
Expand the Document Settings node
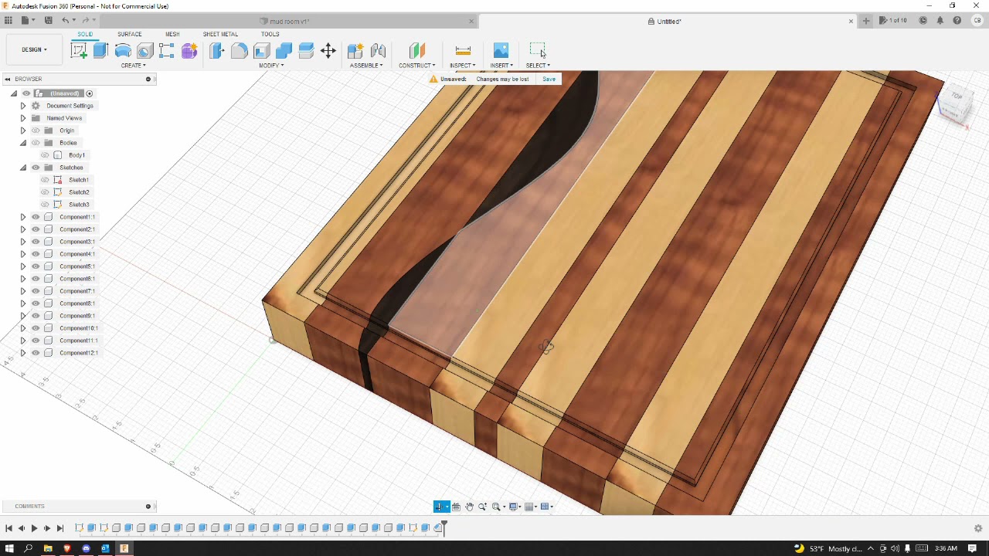point(23,106)
